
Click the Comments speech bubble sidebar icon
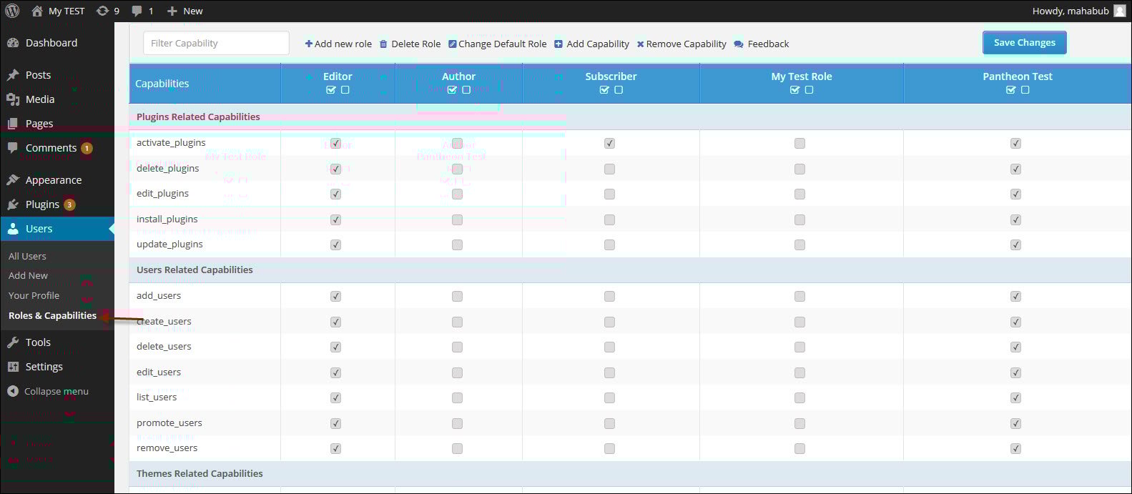13,148
